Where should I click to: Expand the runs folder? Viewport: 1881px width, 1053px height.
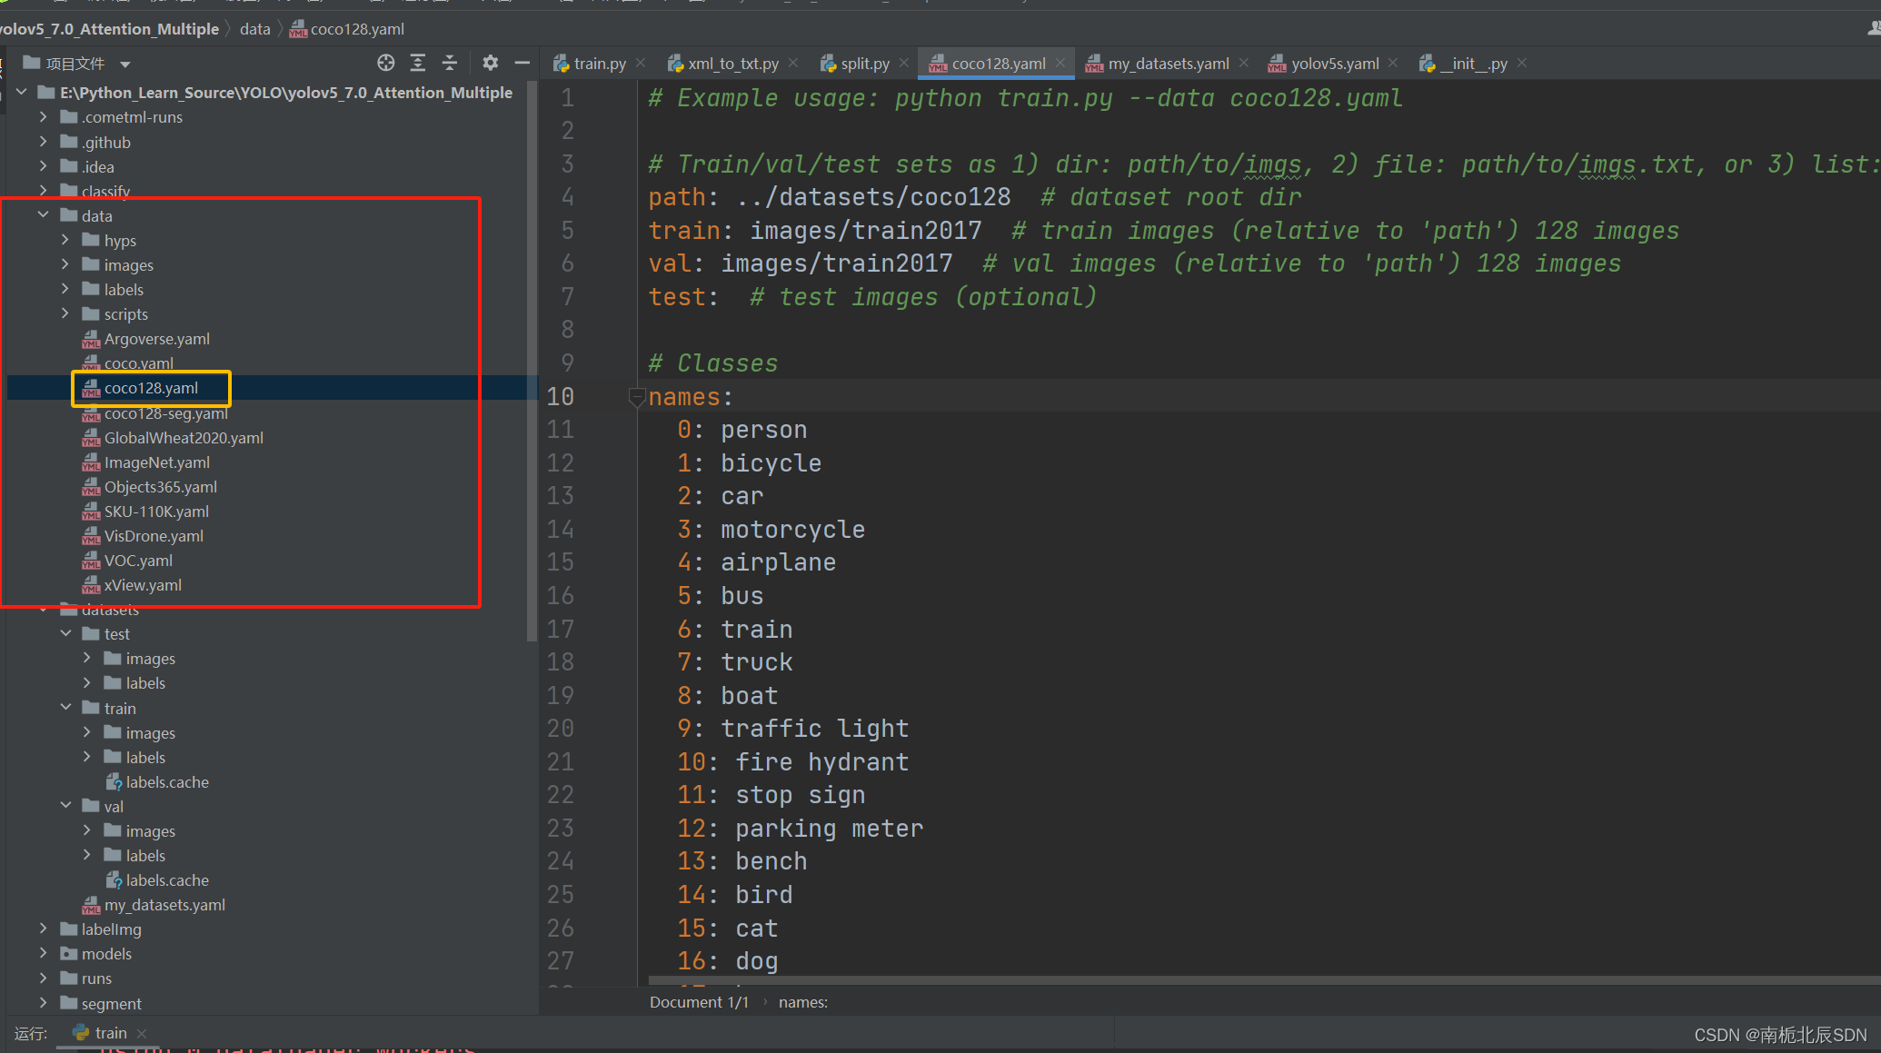[43, 978]
